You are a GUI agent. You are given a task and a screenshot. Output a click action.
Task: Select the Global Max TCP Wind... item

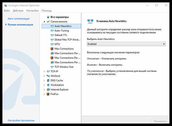click(x=67, y=40)
